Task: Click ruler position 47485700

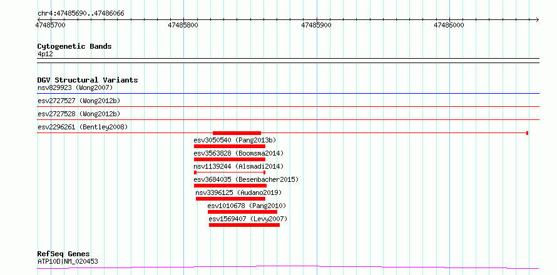Action: point(51,25)
